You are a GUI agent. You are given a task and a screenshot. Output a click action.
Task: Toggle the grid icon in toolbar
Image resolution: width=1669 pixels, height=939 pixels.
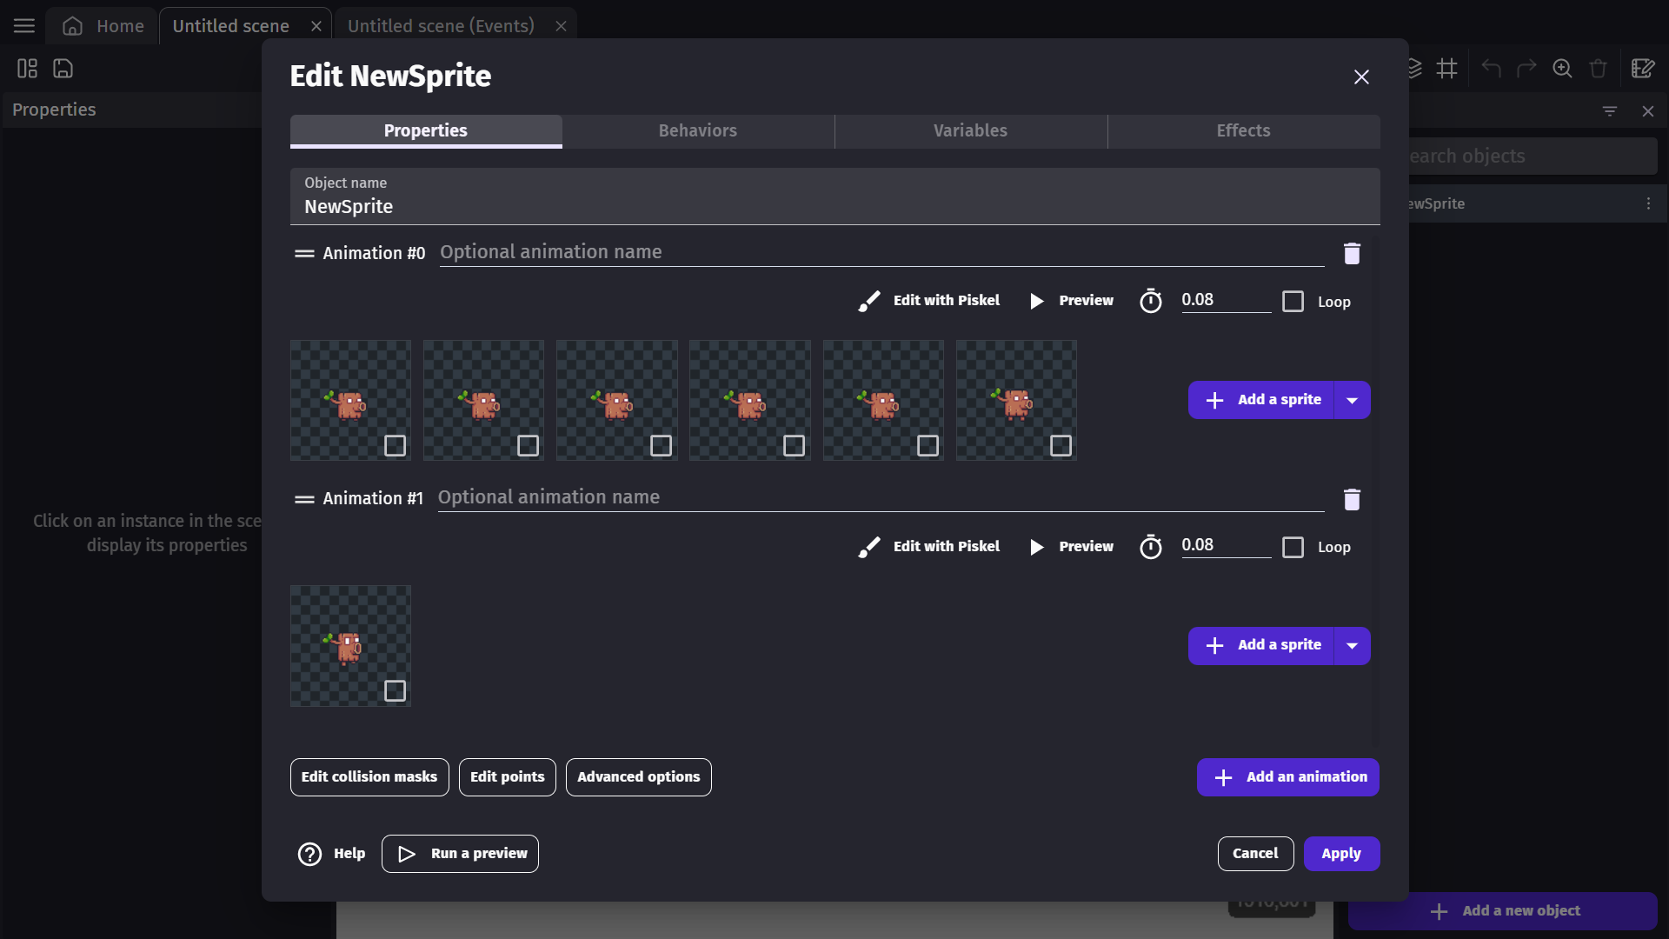[x=1447, y=69]
